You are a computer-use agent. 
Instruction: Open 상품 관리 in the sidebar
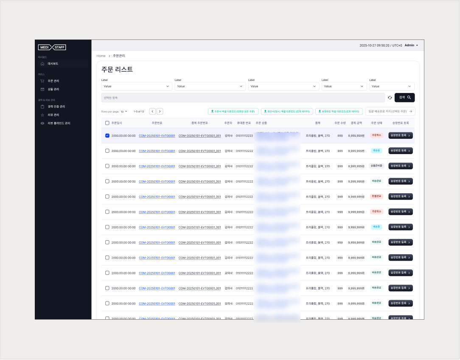(x=53, y=89)
